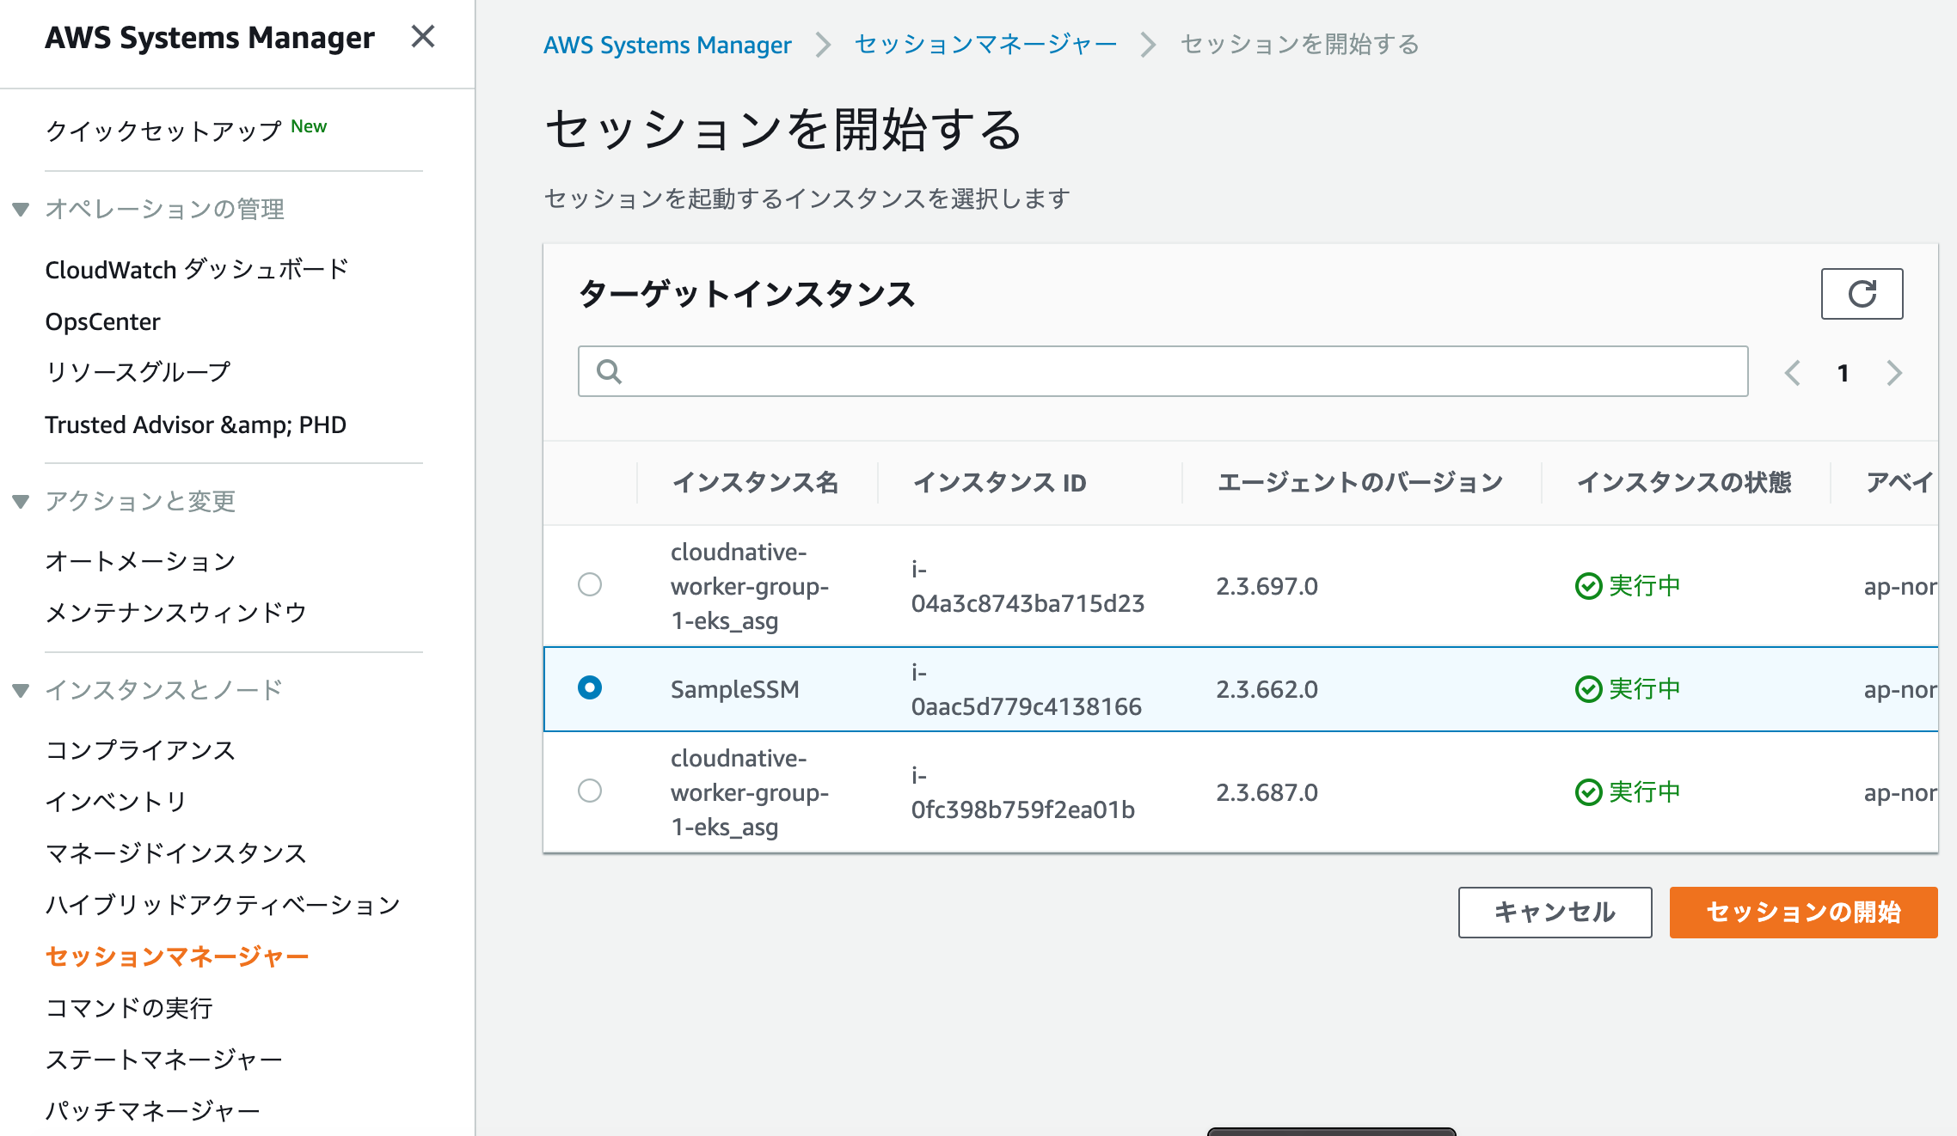Collapse the インスタンスとノード section
This screenshot has width=1957, height=1136.
21,690
